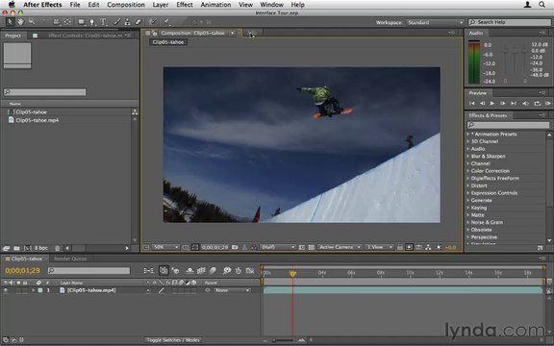
Task: Select the Clone Stamp tool
Action: (x=127, y=22)
